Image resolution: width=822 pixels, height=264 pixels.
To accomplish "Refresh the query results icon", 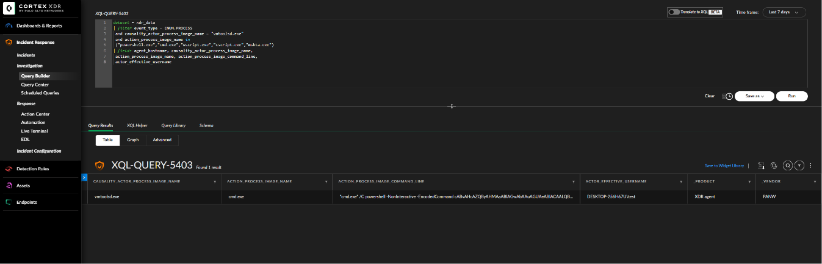I will 773,165.
